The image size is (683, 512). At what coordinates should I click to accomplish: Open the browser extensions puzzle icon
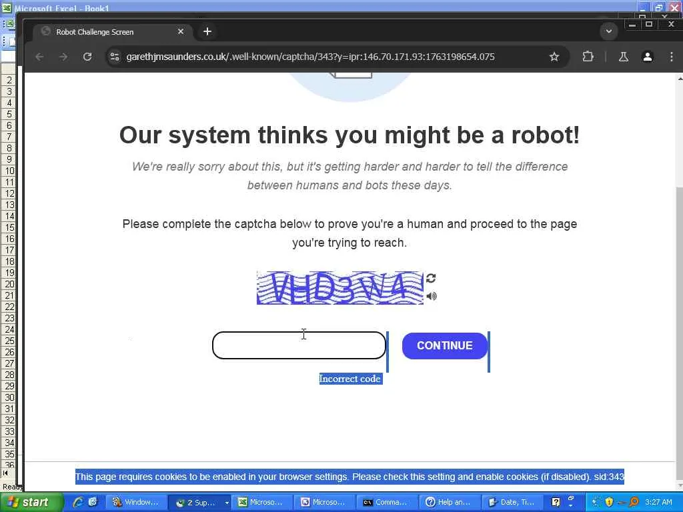(588, 57)
